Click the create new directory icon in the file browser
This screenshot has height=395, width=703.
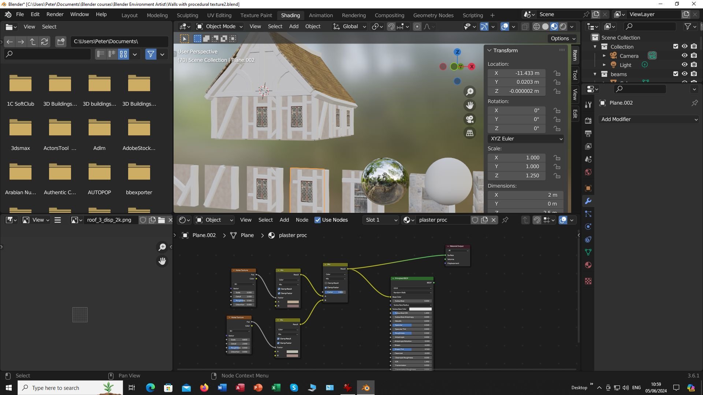pyautogui.click(x=61, y=42)
